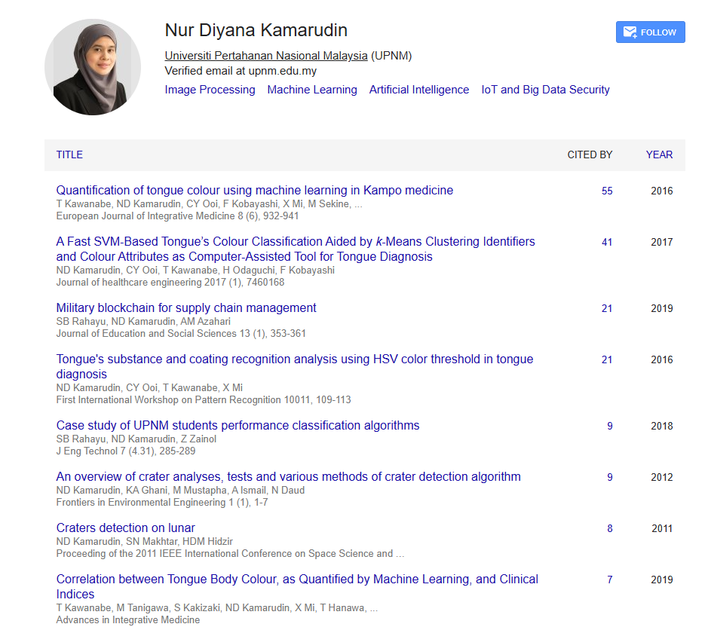Select the Machine Learning research interest

[x=312, y=89]
